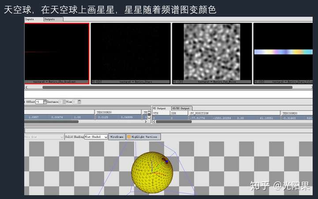Image resolution: width=318 pixels, height=199 pixels.
Task: Click the View spinner arrows
Action: (79, 102)
